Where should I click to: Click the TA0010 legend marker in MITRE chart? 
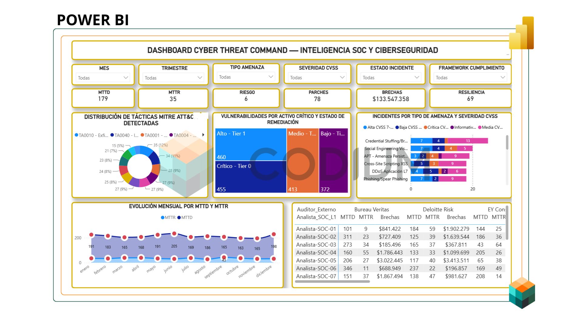click(77, 135)
